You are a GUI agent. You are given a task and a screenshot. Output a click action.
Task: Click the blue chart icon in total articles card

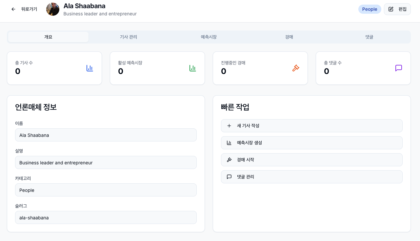pos(90,68)
